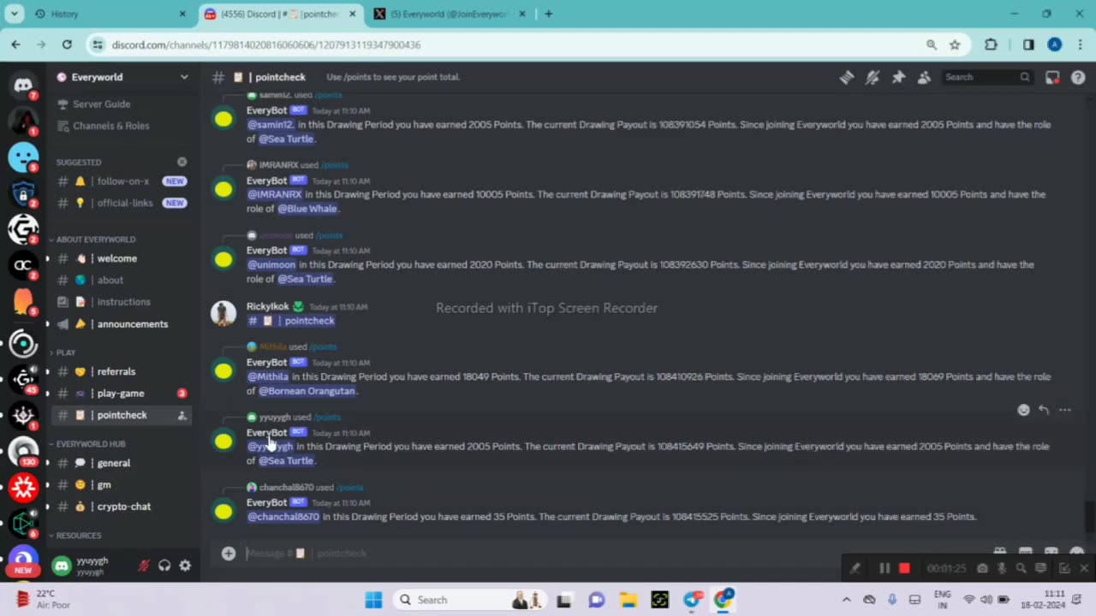
Task: Click the @Blue Whale role mention
Action: pyautogui.click(x=308, y=209)
